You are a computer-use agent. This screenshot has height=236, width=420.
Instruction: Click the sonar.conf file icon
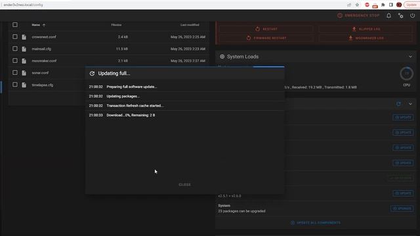click(x=24, y=73)
